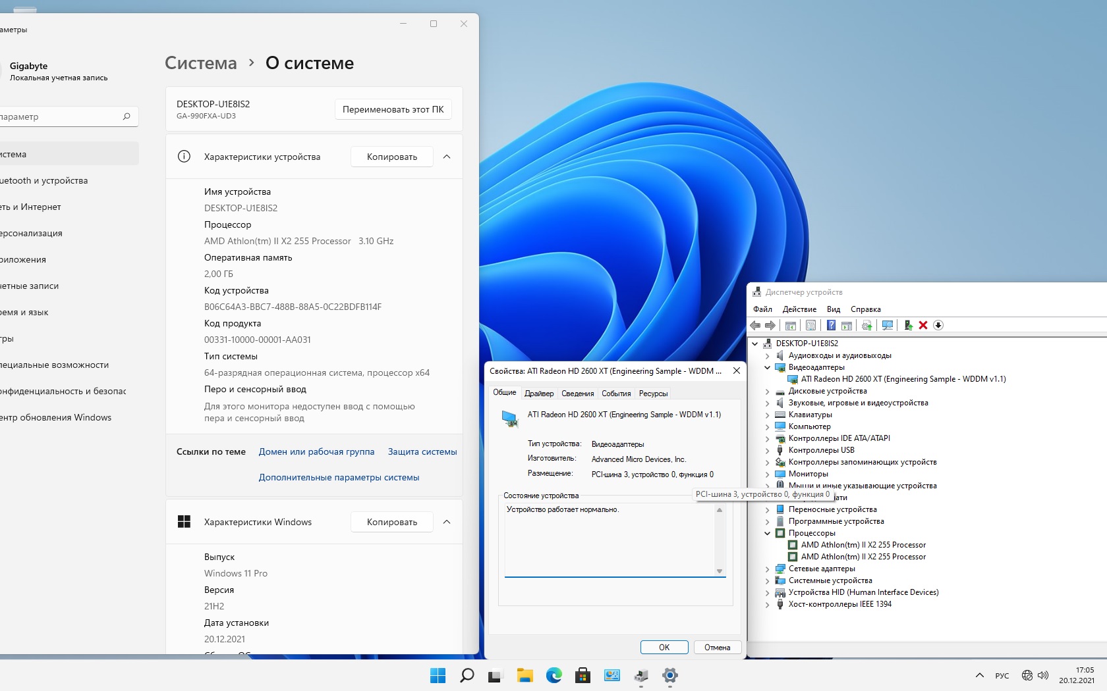Click Копировать for Windows characteristics

coord(392,522)
